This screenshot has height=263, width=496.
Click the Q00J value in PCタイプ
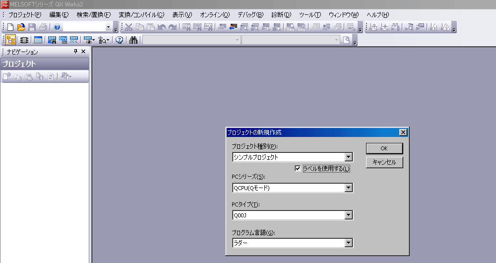(240, 215)
